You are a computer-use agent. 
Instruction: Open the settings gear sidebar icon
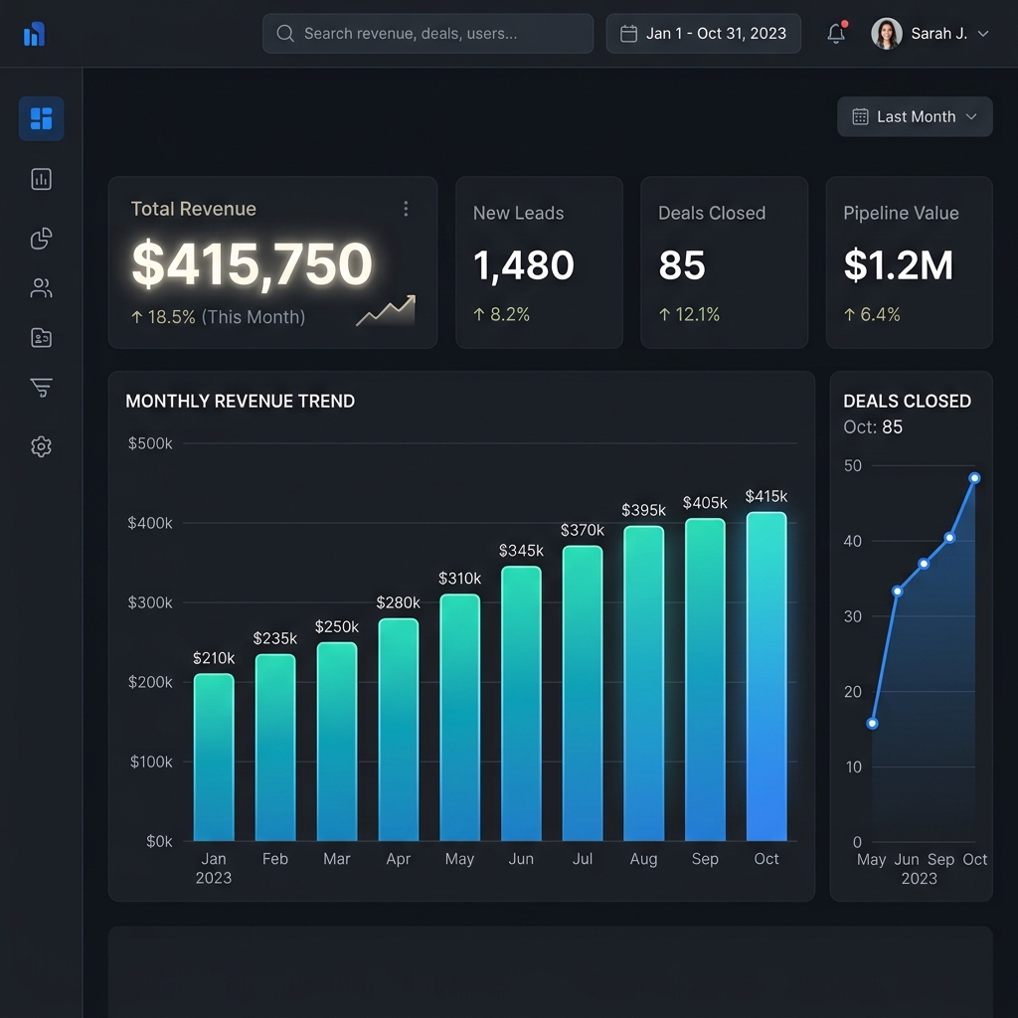[42, 446]
